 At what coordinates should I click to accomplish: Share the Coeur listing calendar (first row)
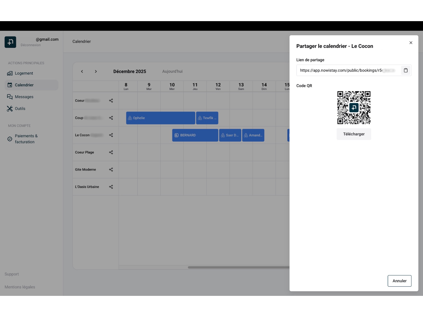coord(111,101)
